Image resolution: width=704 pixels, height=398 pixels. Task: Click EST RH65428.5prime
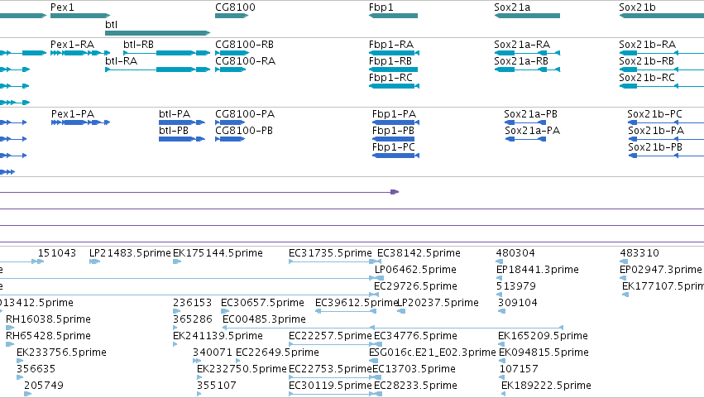click(x=48, y=336)
